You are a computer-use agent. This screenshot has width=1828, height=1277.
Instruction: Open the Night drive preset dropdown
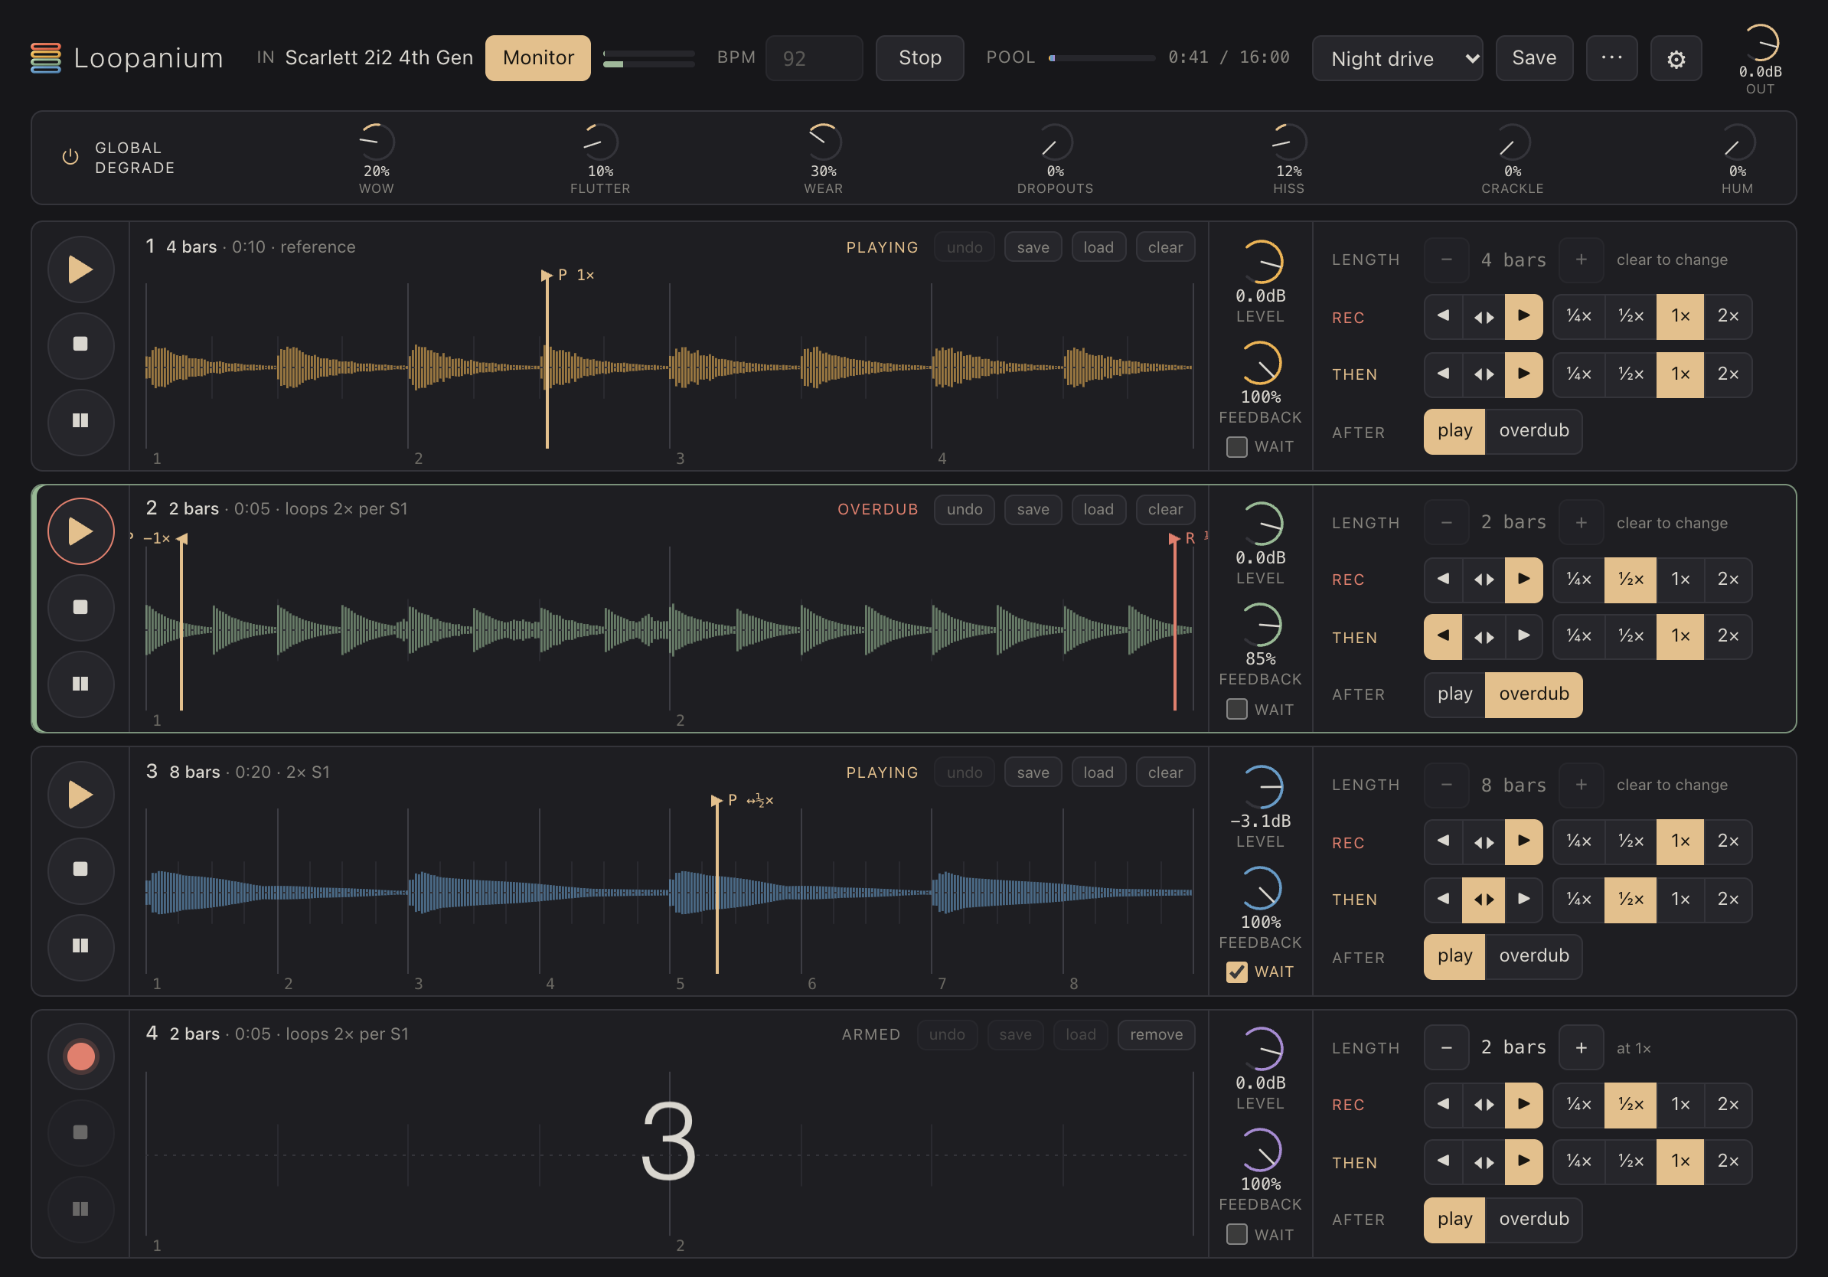click(x=1397, y=58)
